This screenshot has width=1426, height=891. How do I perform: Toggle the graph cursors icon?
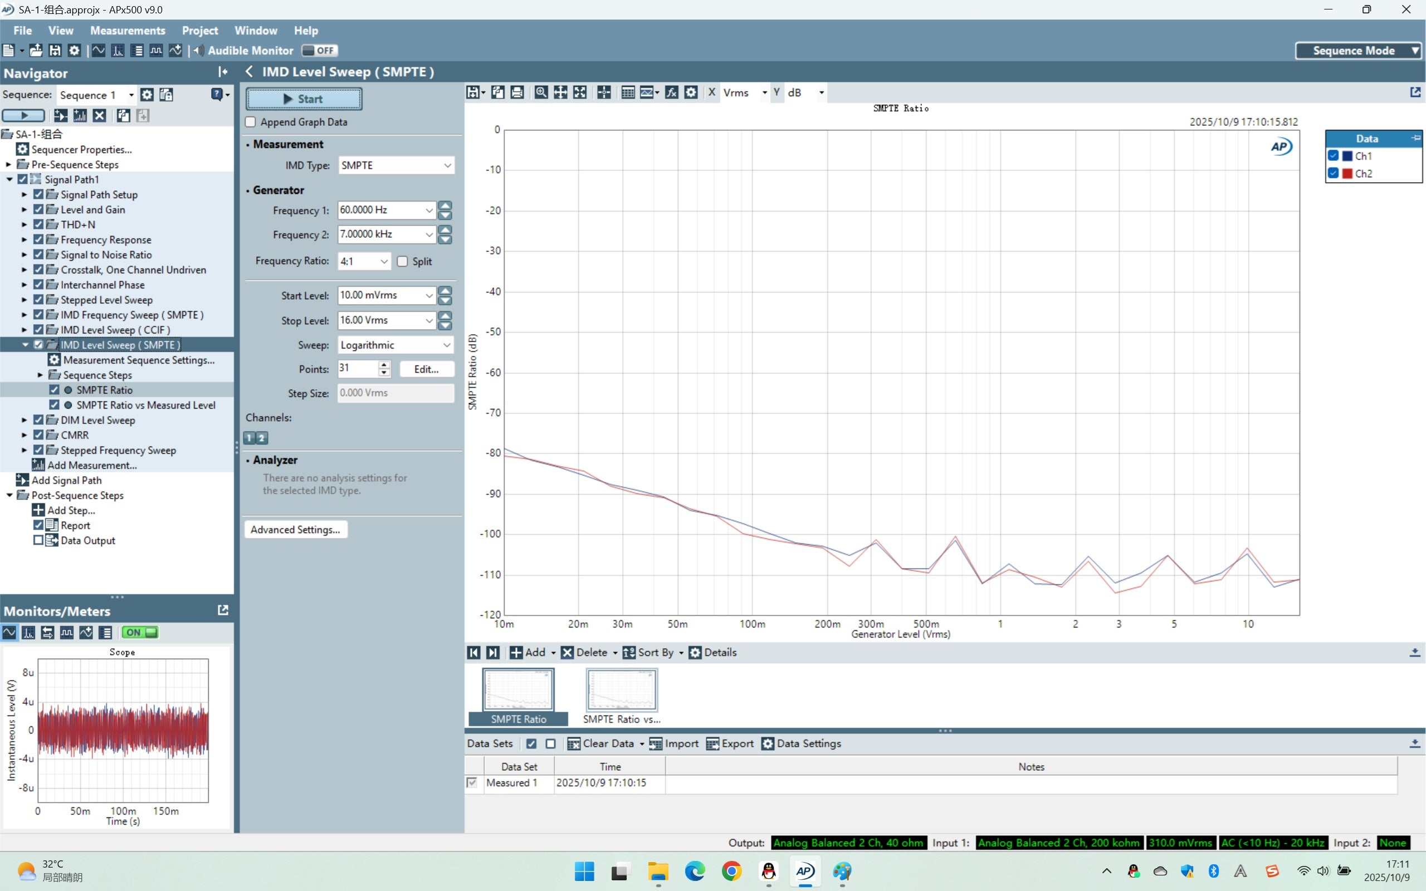[604, 92]
